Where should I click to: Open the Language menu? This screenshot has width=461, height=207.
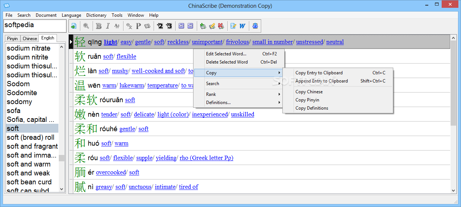coord(71,15)
